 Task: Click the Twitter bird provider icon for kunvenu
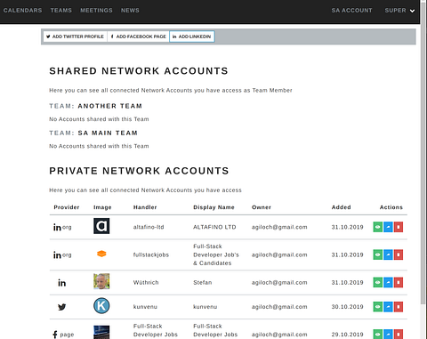[61, 307]
